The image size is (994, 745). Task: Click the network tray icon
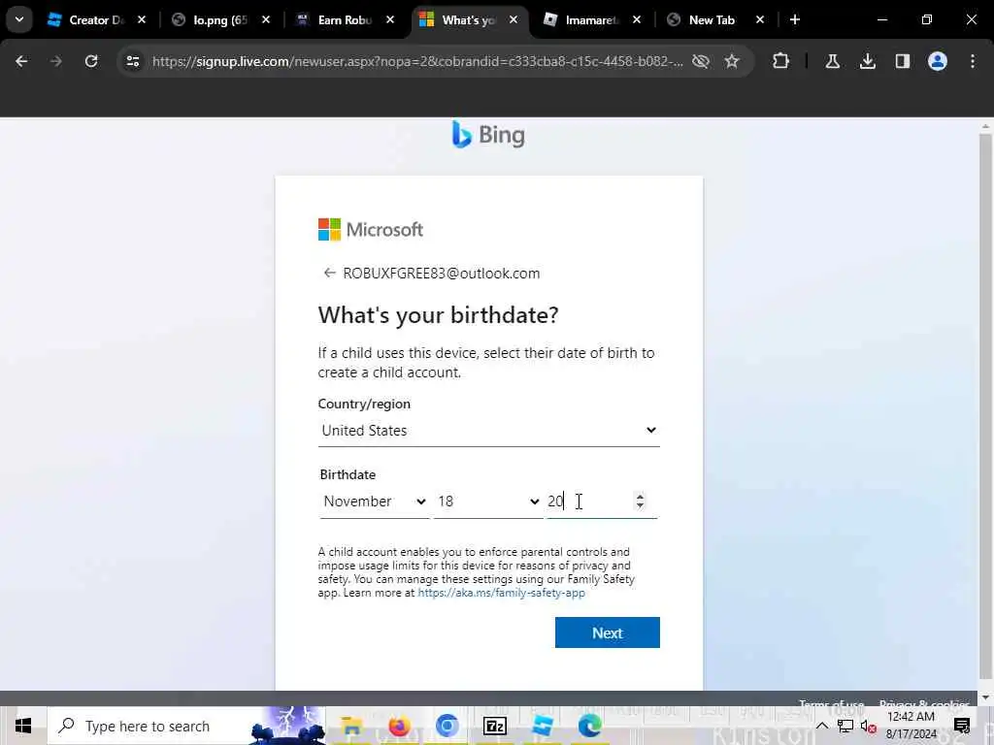[845, 726]
